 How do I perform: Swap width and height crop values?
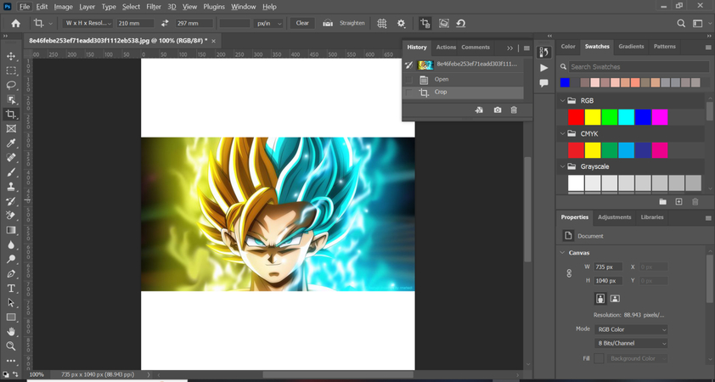pyautogui.click(x=165, y=23)
